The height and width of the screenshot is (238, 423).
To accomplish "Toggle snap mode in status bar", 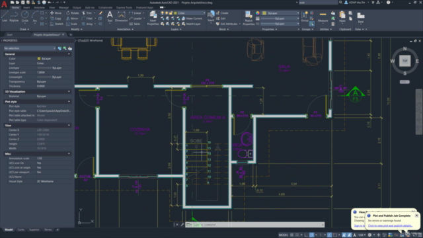I will (297, 235).
